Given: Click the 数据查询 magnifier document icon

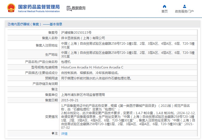Looking at the screenshot, I should point(69,8).
